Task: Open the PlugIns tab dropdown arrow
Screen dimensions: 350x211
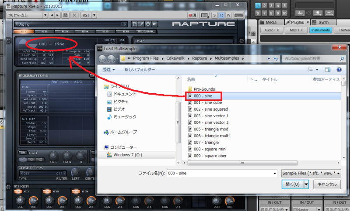Action: (308, 22)
